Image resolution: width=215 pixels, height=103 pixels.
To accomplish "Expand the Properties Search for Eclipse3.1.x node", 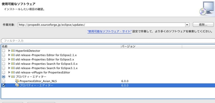I will tap(9, 68).
